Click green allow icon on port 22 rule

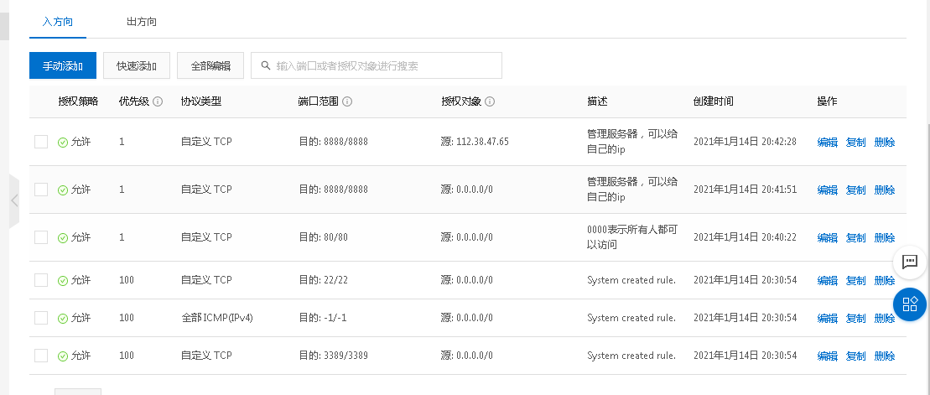[63, 280]
